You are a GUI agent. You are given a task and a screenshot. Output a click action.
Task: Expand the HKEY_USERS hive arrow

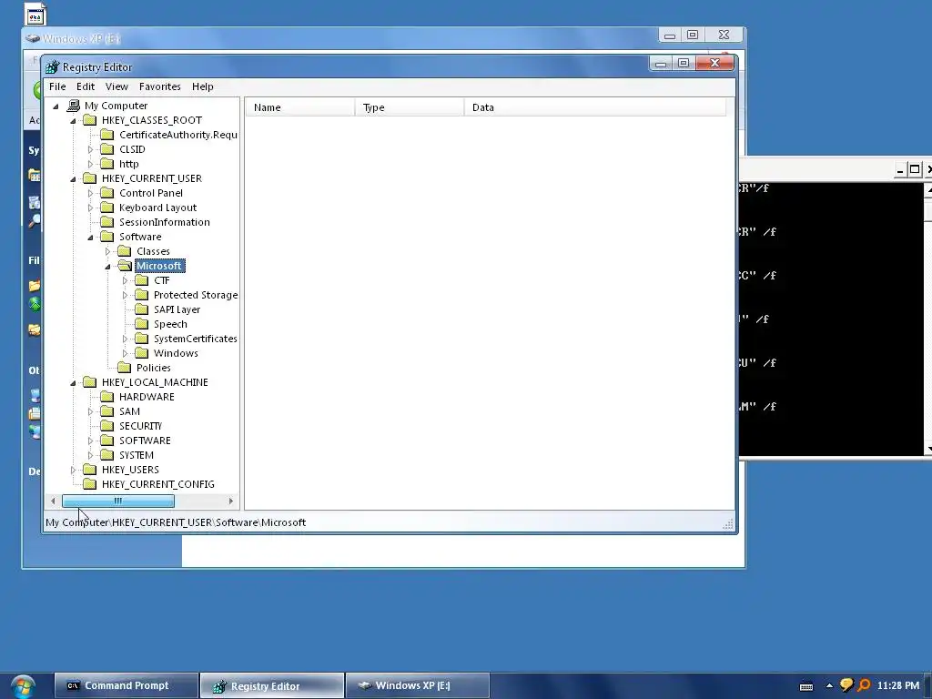click(x=73, y=471)
